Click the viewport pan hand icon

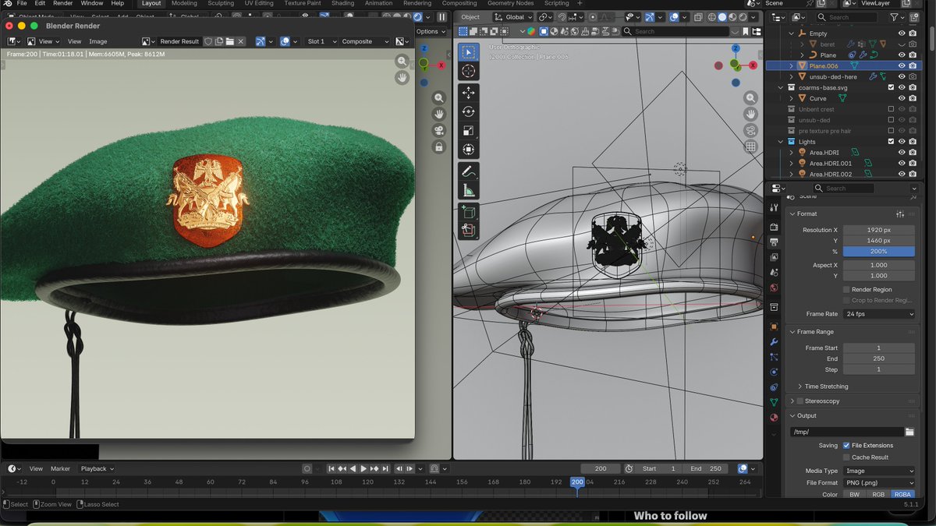point(750,114)
